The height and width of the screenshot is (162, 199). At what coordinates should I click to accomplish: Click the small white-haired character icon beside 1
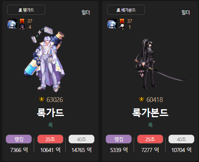122,27
